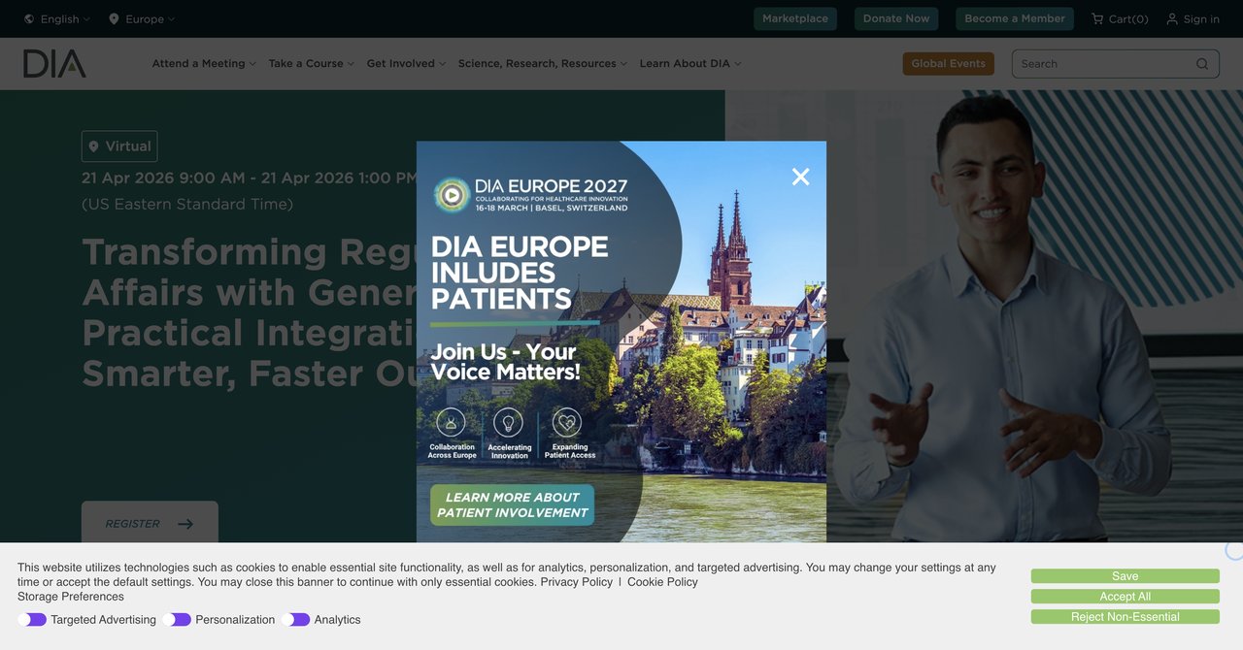The image size is (1243, 650).
Task: Toggle the Personalization switch
Action: click(177, 620)
